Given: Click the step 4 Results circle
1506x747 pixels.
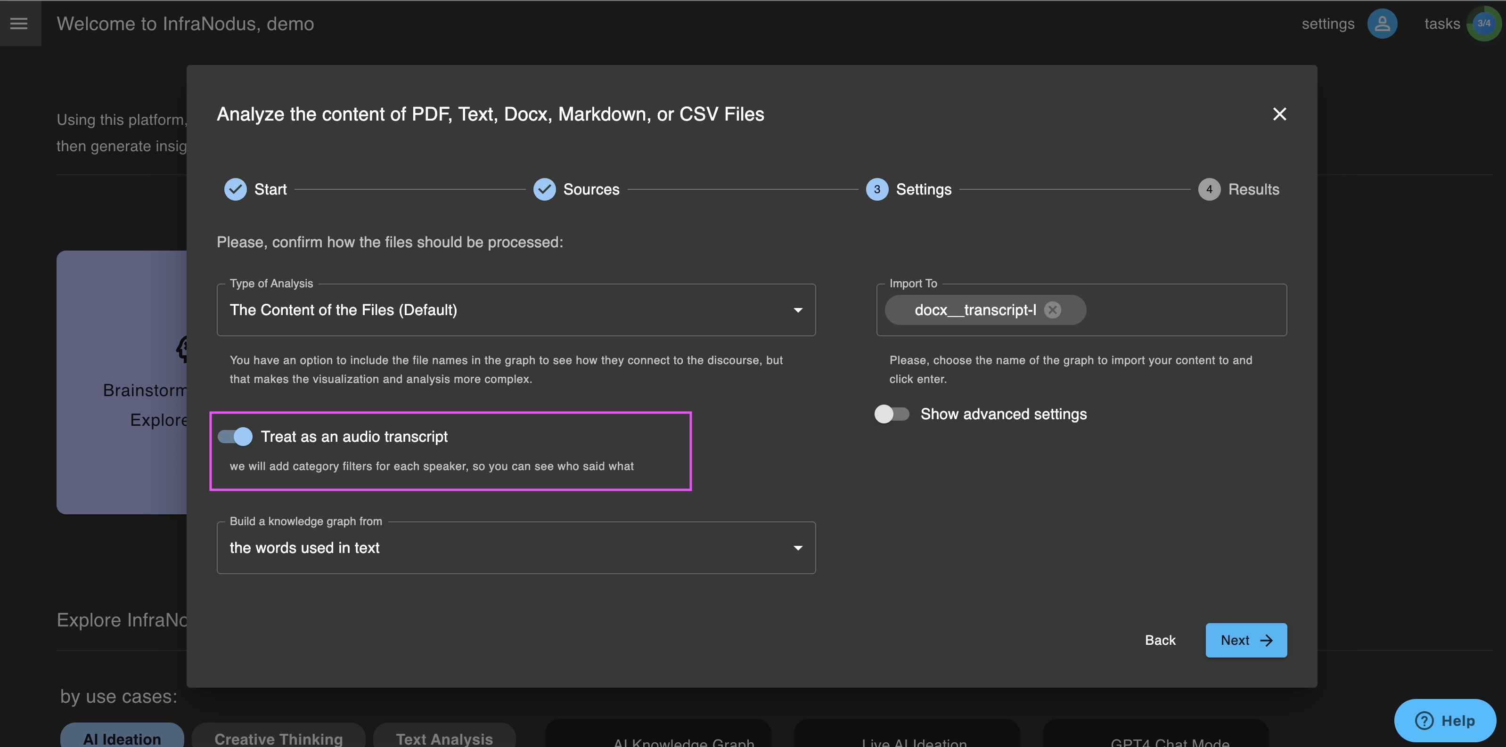Looking at the screenshot, I should [x=1209, y=189].
